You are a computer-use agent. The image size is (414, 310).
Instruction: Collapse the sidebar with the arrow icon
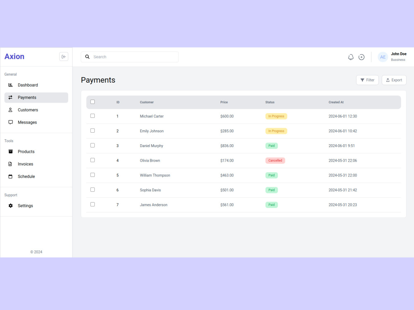point(64,57)
